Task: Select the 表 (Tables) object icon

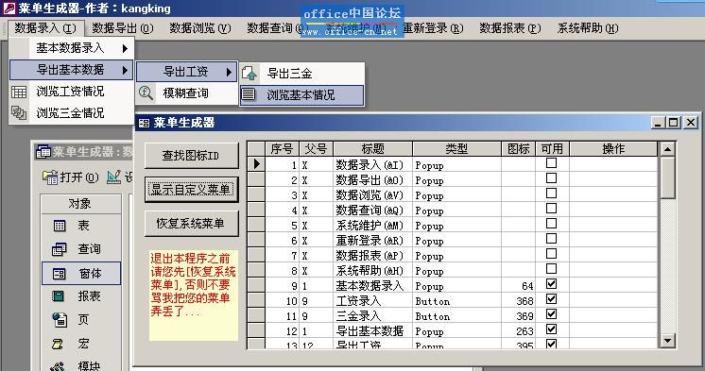Action: [60, 226]
